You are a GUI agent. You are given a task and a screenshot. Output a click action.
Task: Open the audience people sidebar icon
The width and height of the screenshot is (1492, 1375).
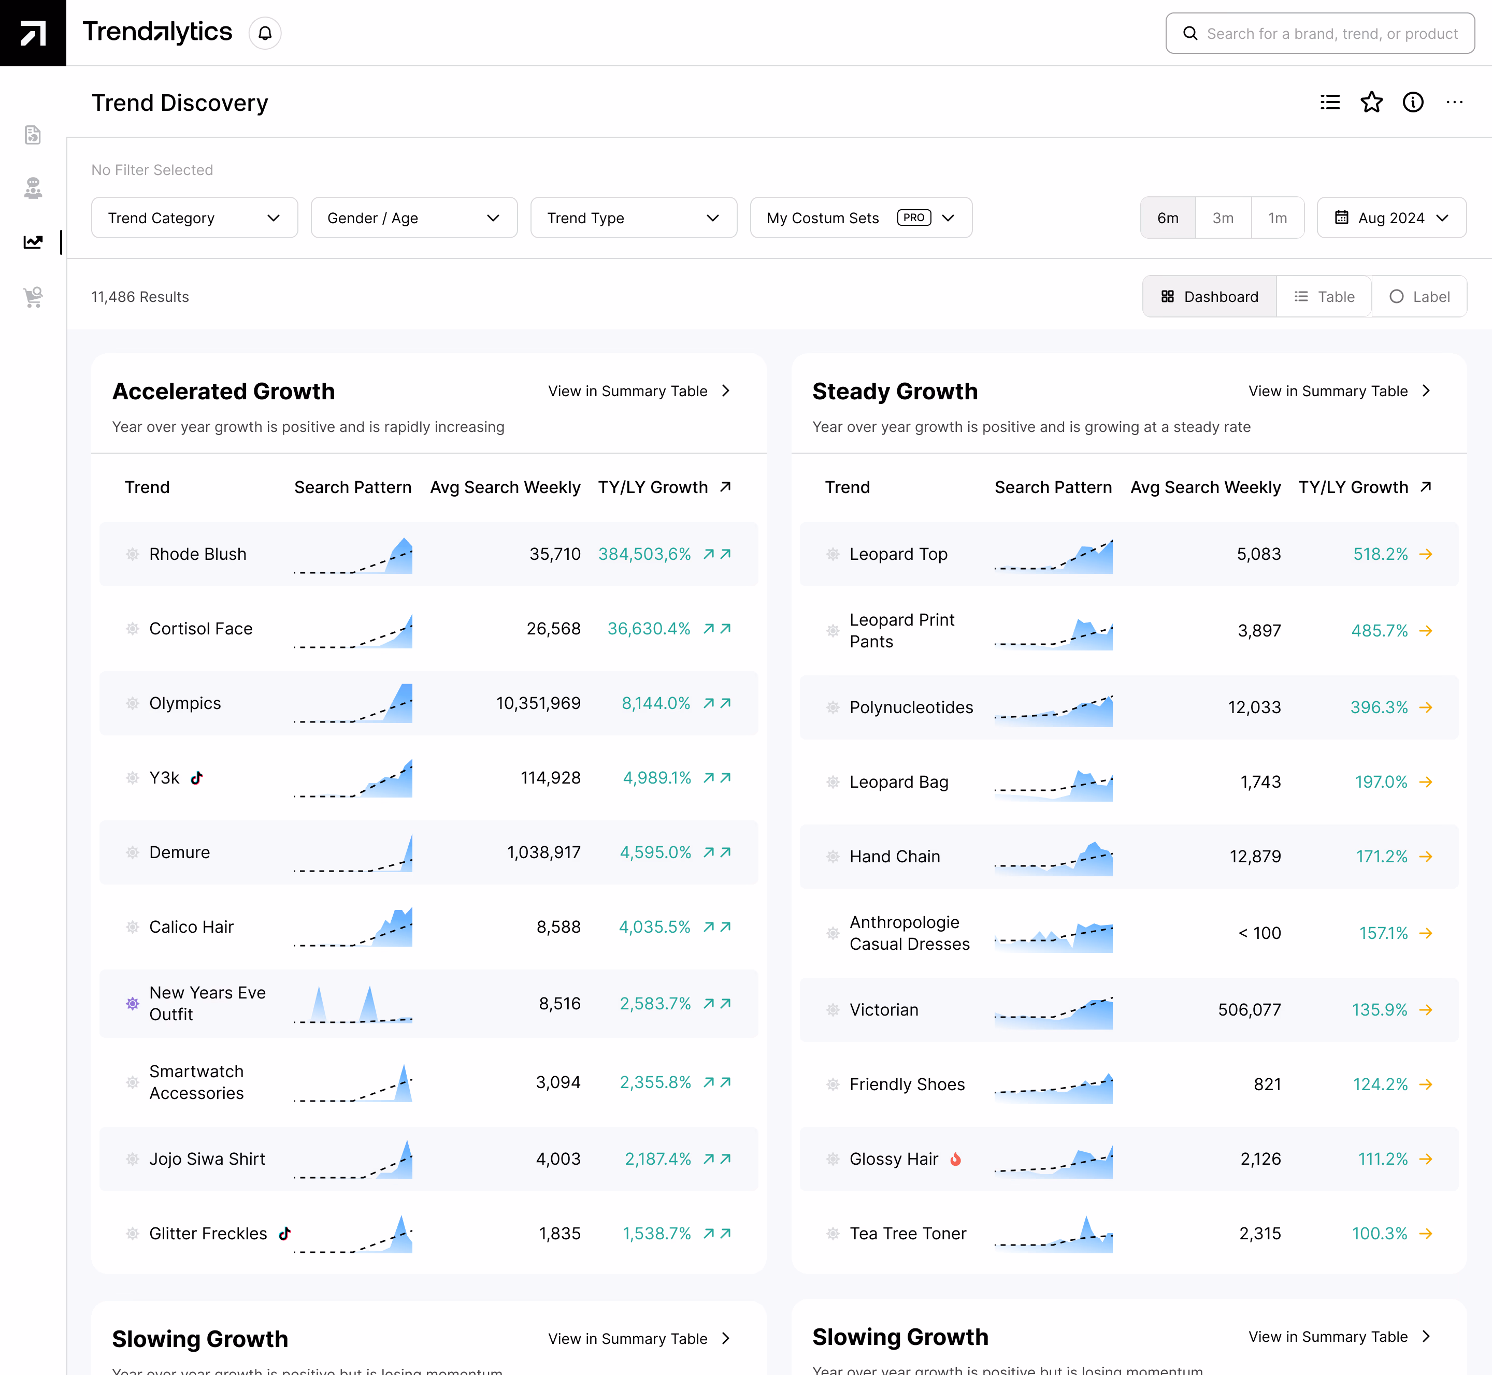click(x=33, y=188)
